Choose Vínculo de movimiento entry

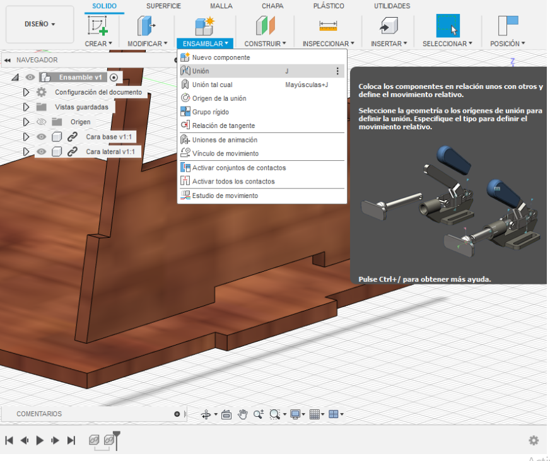pos(262,153)
